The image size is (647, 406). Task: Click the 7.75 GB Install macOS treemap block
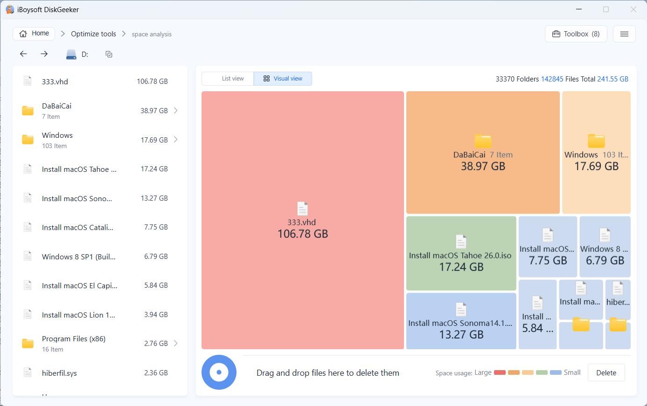(548, 247)
